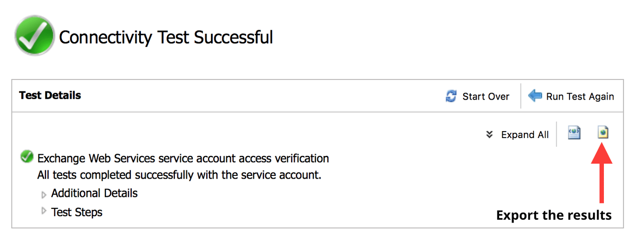Export results as HTML file icon
Screen dimensions: 630x244
[603, 133]
